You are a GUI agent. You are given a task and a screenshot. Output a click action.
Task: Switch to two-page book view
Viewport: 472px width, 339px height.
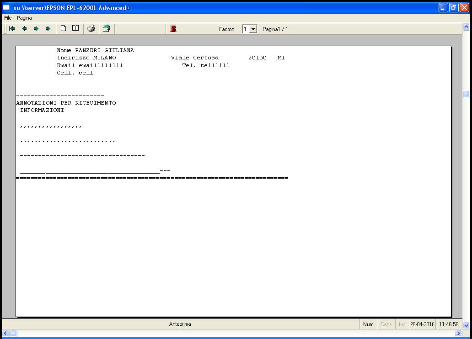tap(75, 28)
